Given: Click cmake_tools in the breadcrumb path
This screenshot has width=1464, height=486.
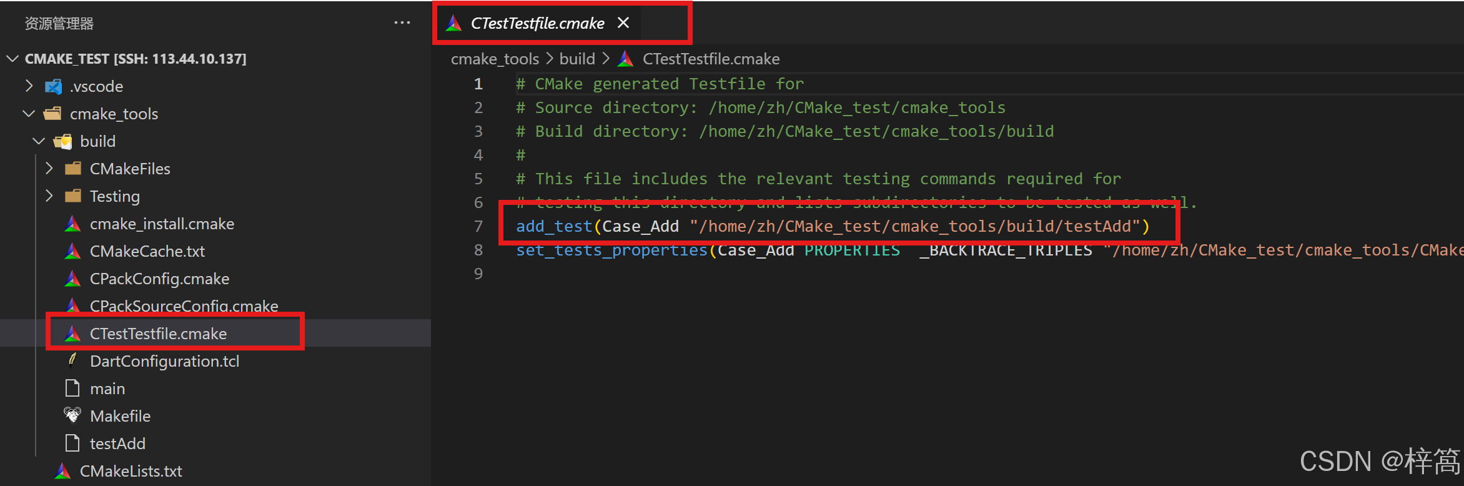Looking at the screenshot, I should tap(495, 59).
